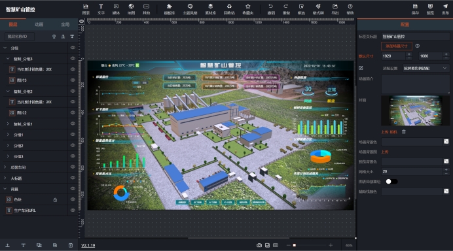This screenshot has height=251, width=453.
Task: Toggle visibility of 大标题 layer
Action: click(73, 178)
